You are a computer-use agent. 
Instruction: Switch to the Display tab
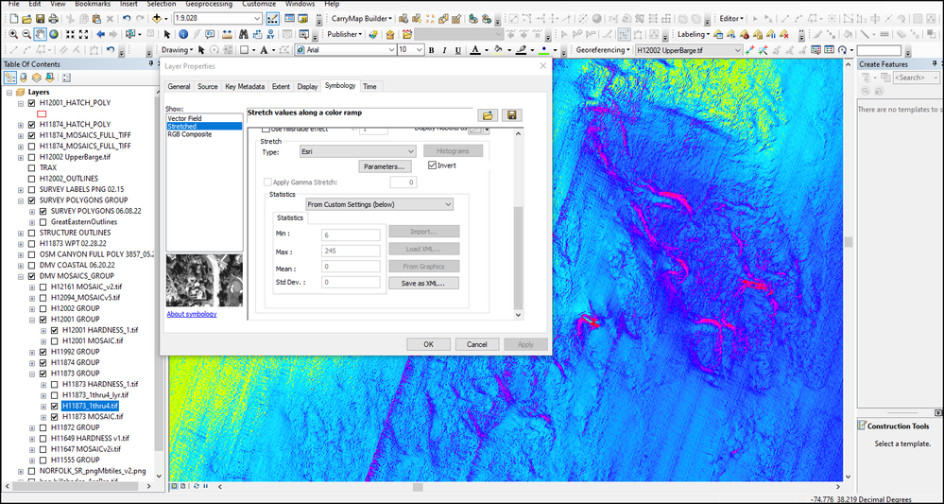click(307, 86)
